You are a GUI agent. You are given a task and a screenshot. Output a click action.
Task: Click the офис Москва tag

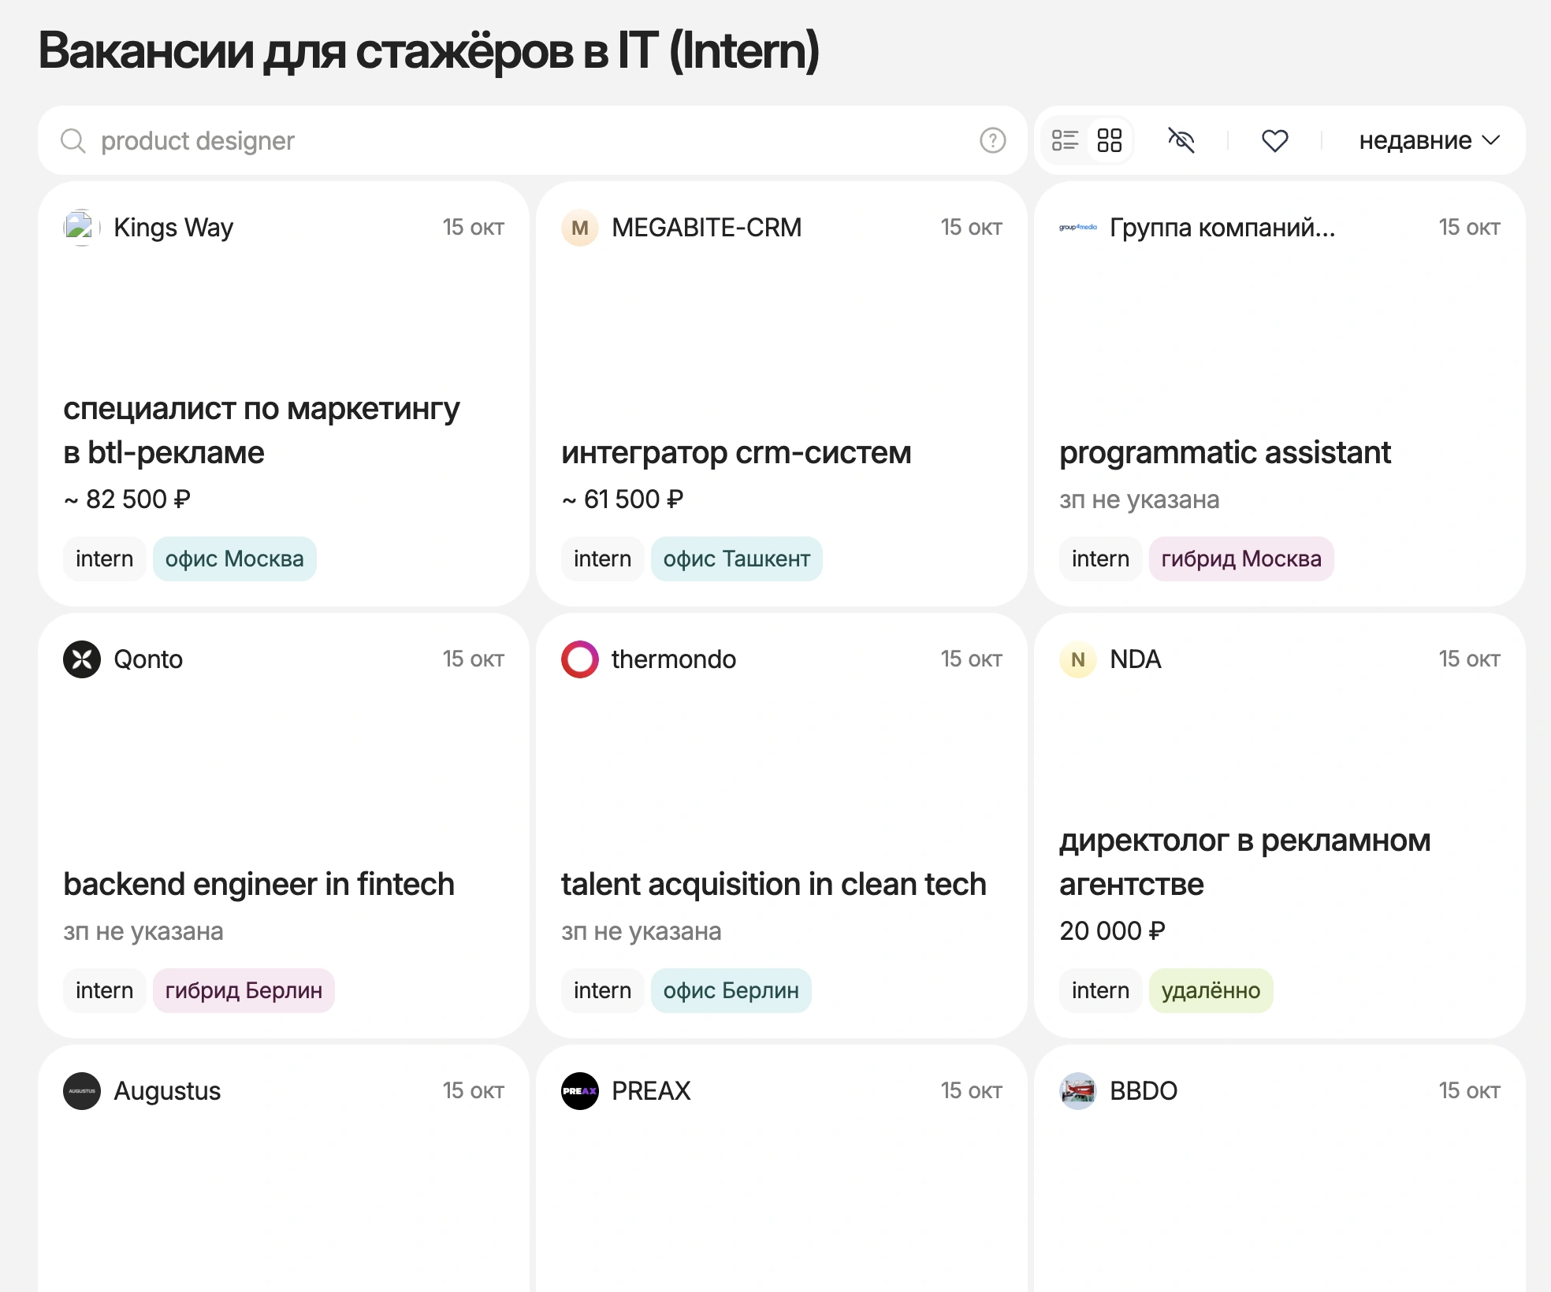(234, 559)
